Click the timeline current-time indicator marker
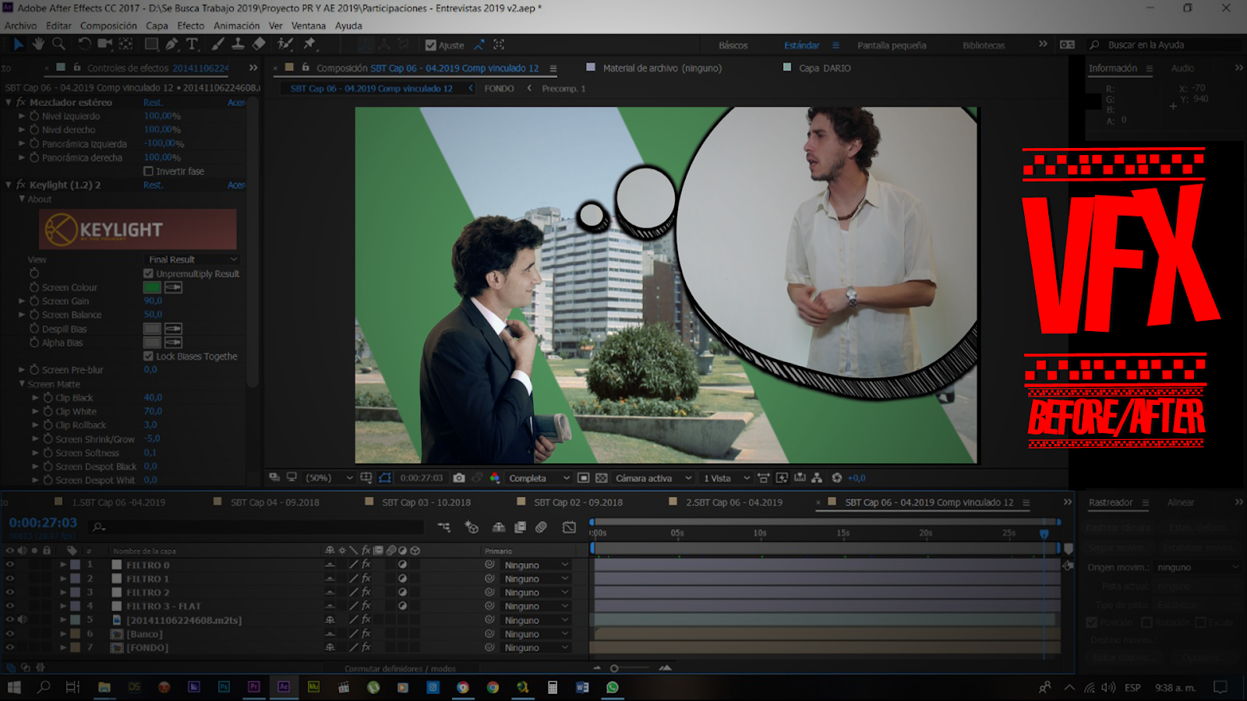Image resolution: width=1247 pixels, height=701 pixels. point(1044,534)
